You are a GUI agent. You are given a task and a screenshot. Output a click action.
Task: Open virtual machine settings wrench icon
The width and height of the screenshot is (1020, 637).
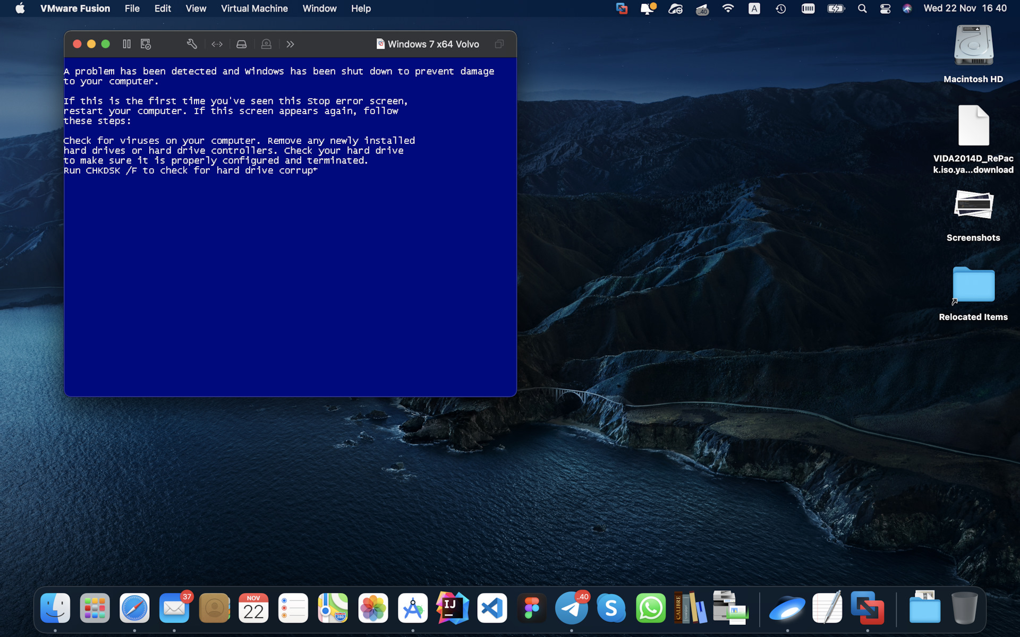point(192,44)
